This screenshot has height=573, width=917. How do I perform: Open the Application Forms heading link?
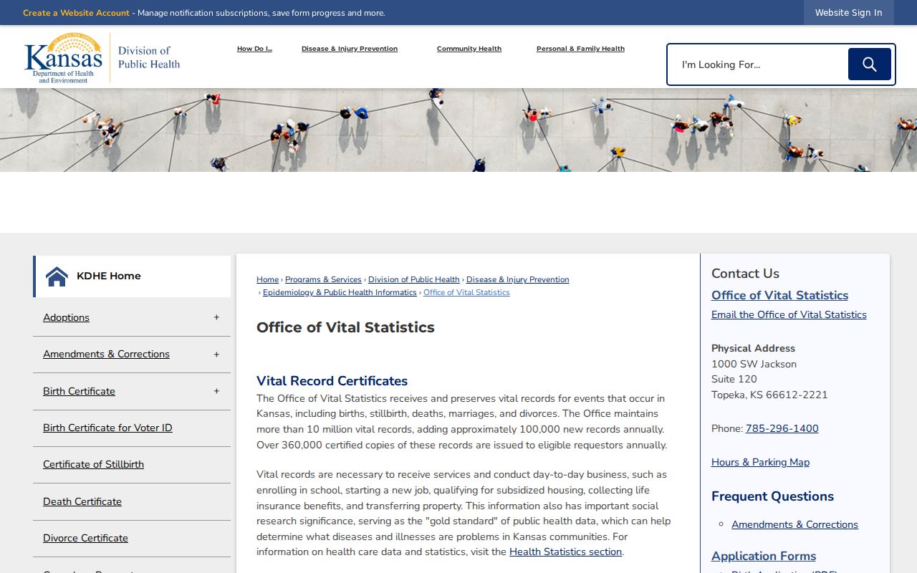pos(764,556)
